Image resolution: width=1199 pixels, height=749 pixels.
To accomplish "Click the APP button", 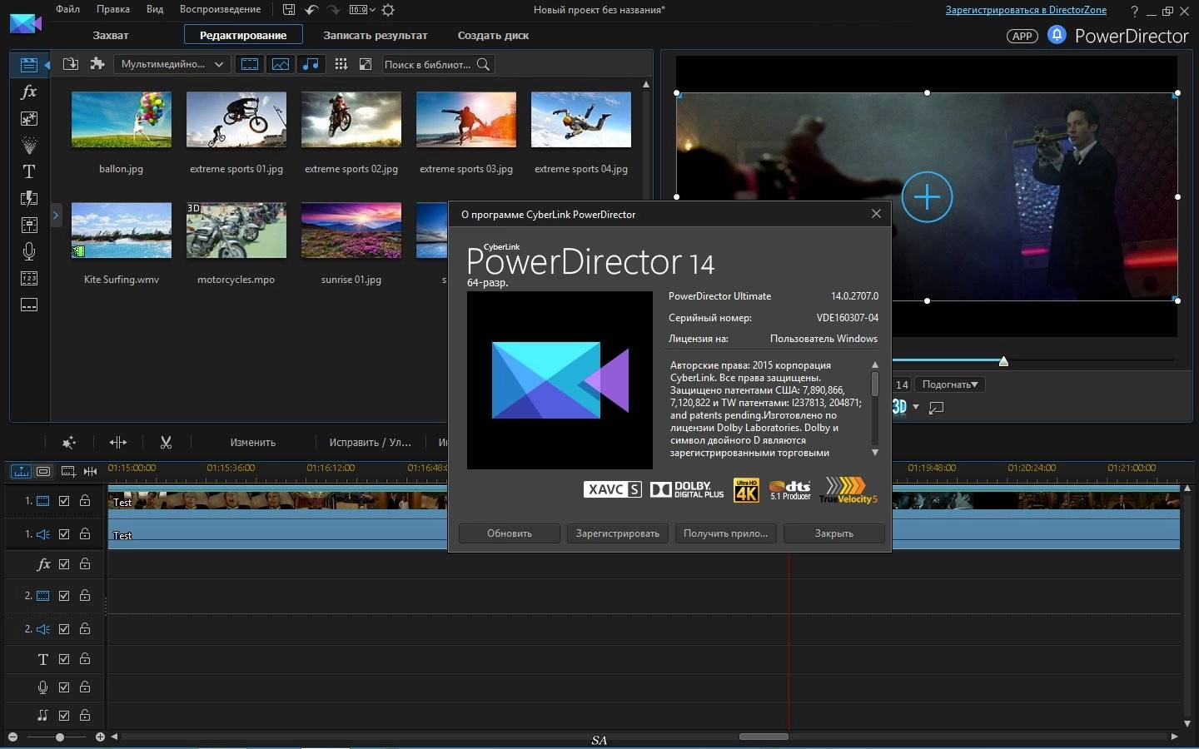I will tap(1022, 36).
